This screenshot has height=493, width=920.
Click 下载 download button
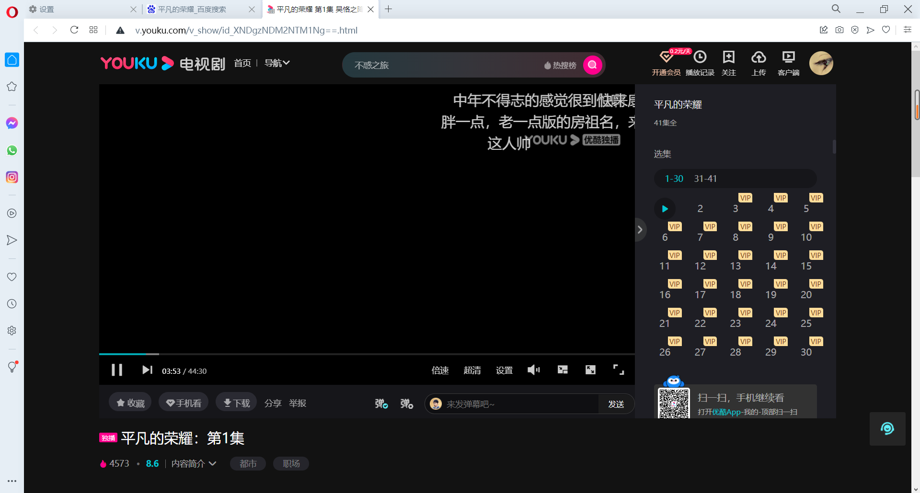(236, 403)
